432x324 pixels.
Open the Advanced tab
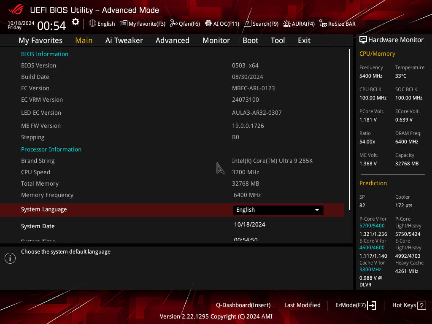173,40
